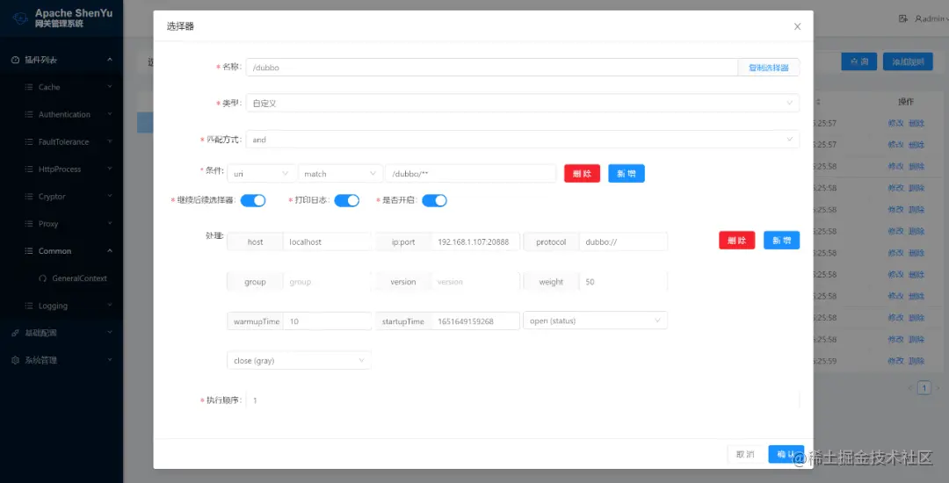Expand the Proxy sidebar group chevron
This screenshot has height=483, width=949.
pyautogui.click(x=110, y=223)
